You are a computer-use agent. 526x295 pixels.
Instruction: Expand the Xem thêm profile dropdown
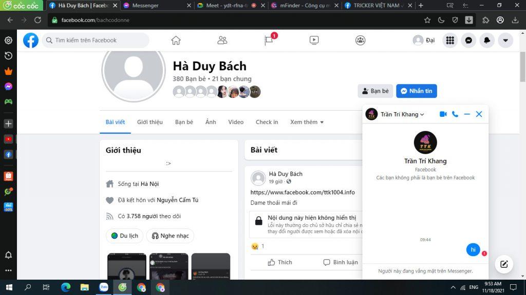pos(307,122)
